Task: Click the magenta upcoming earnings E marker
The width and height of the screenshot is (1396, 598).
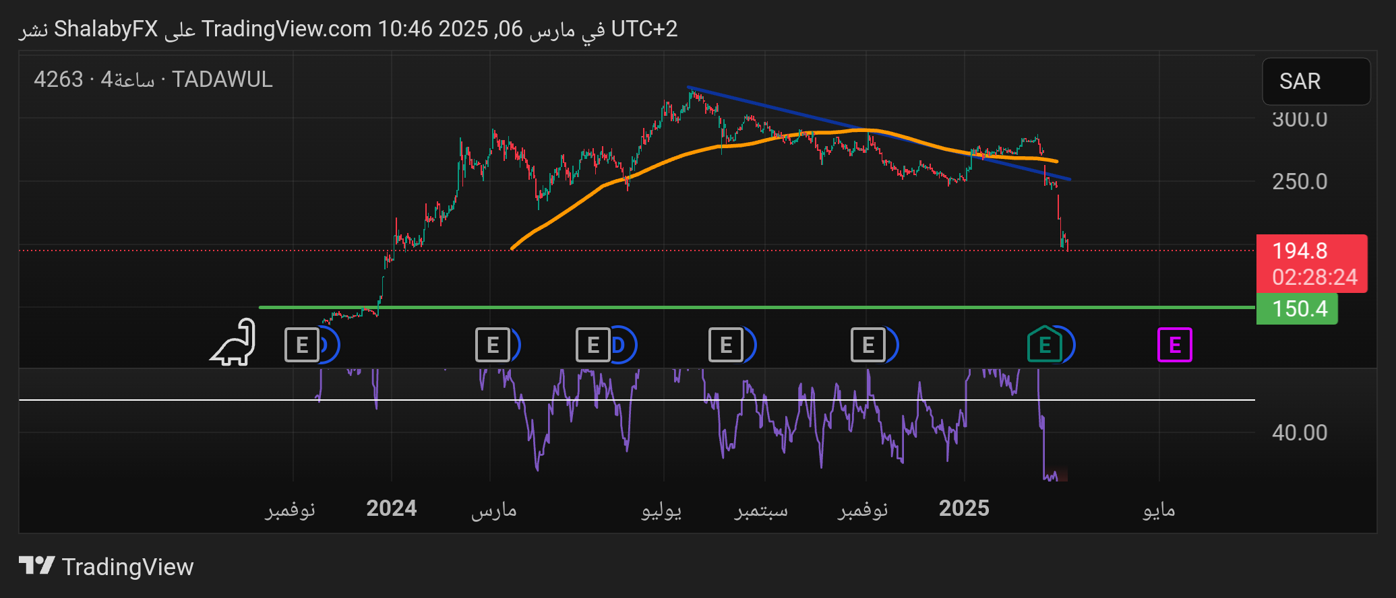Action: tap(1174, 345)
